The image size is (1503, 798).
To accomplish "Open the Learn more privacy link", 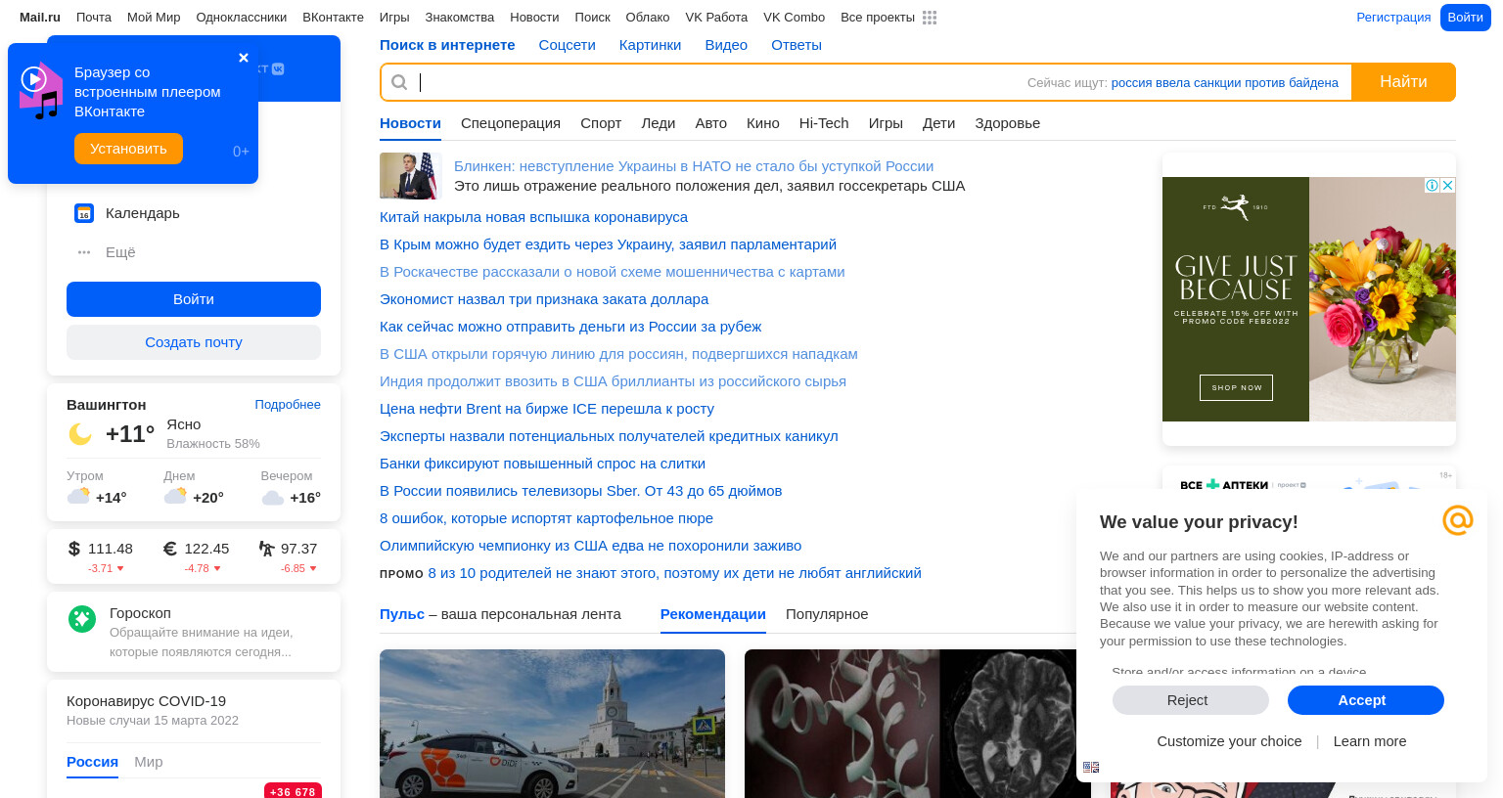I will tap(1370, 741).
